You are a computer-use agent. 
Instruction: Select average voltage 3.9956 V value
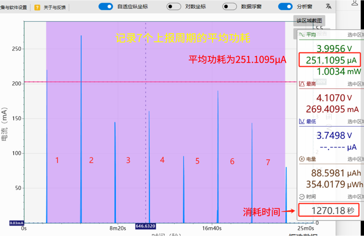tap(334, 49)
